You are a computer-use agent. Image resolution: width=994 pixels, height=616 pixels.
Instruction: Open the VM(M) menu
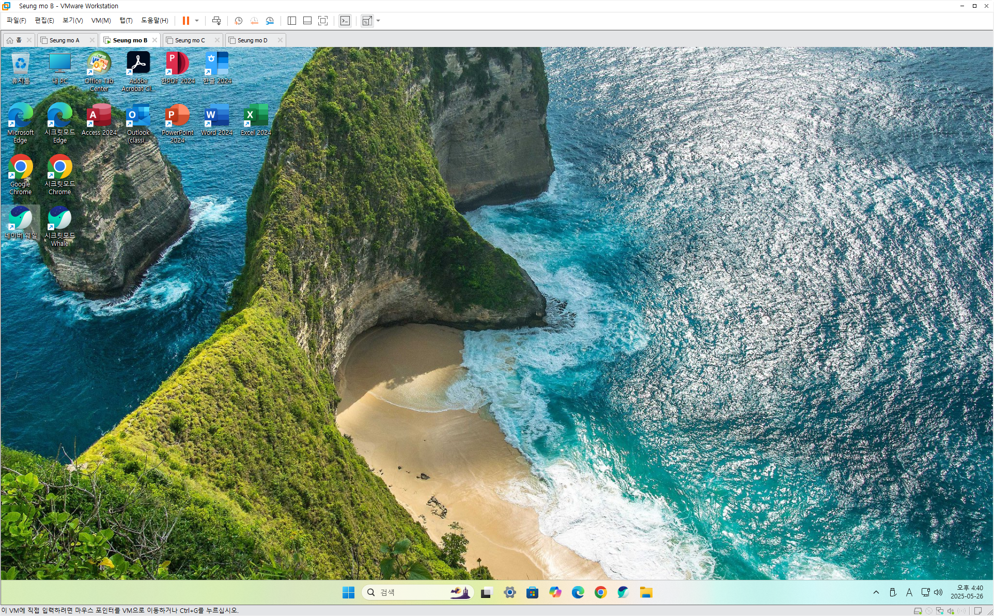click(x=101, y=21)
